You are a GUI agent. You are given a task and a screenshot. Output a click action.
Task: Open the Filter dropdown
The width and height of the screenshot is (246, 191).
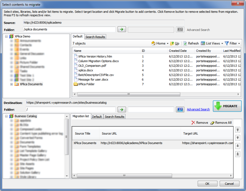coord(232,43)
